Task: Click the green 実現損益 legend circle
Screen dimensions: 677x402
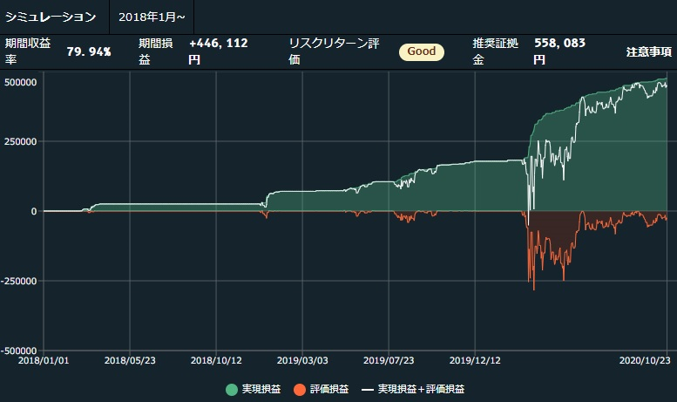Action: click(x=232, y=389)
